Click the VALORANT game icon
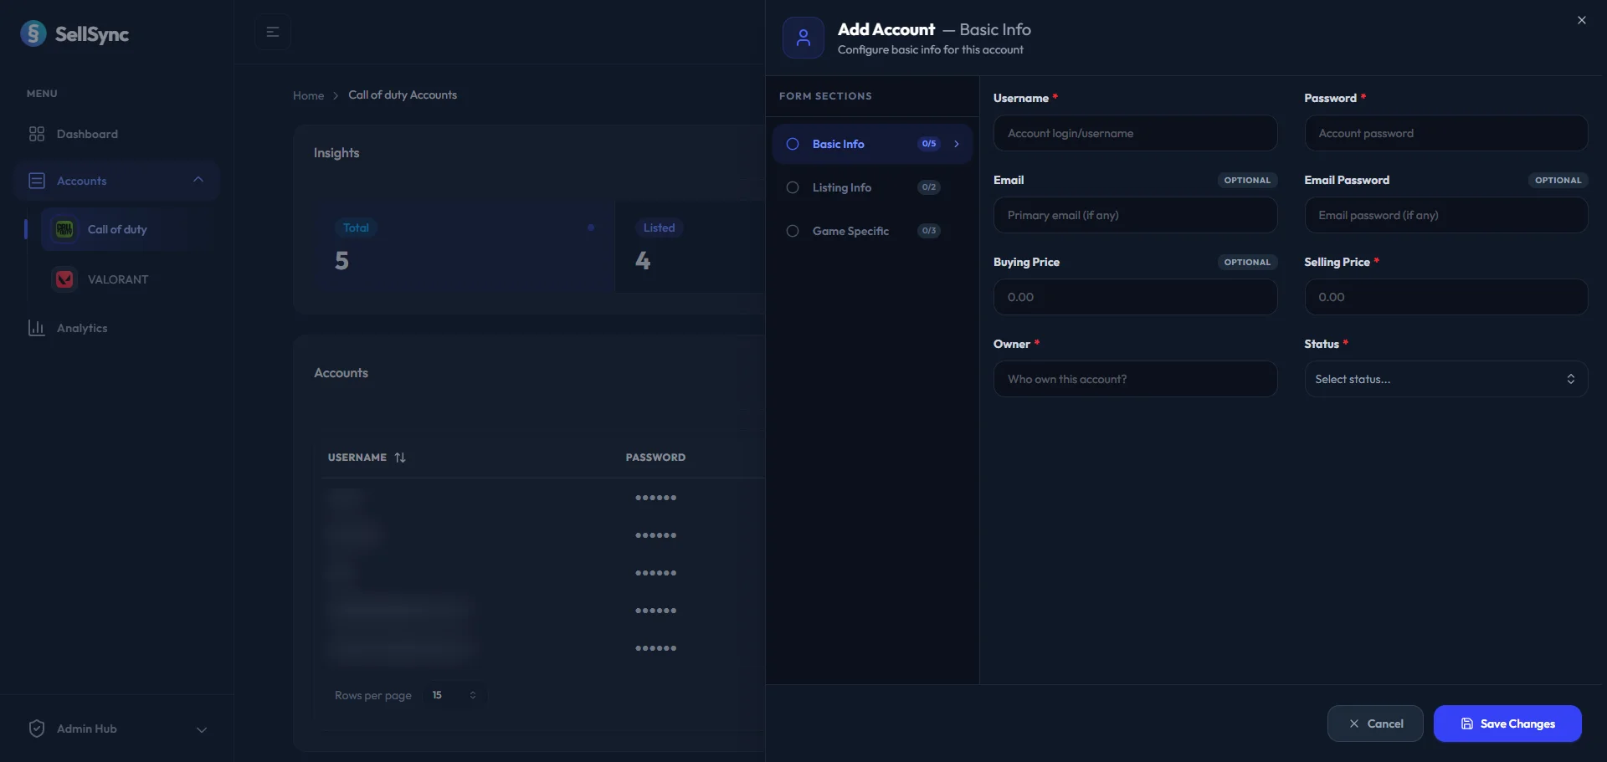 click(x=64, y=279)
